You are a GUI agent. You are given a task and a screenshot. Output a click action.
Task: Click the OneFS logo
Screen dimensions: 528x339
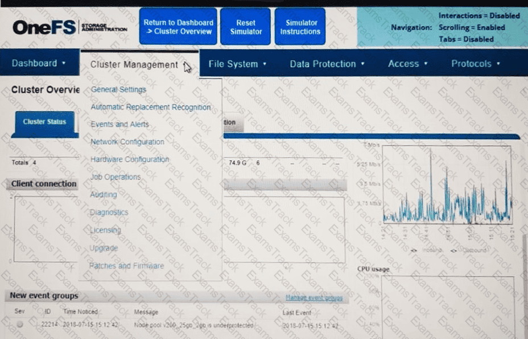pos(44,27)
